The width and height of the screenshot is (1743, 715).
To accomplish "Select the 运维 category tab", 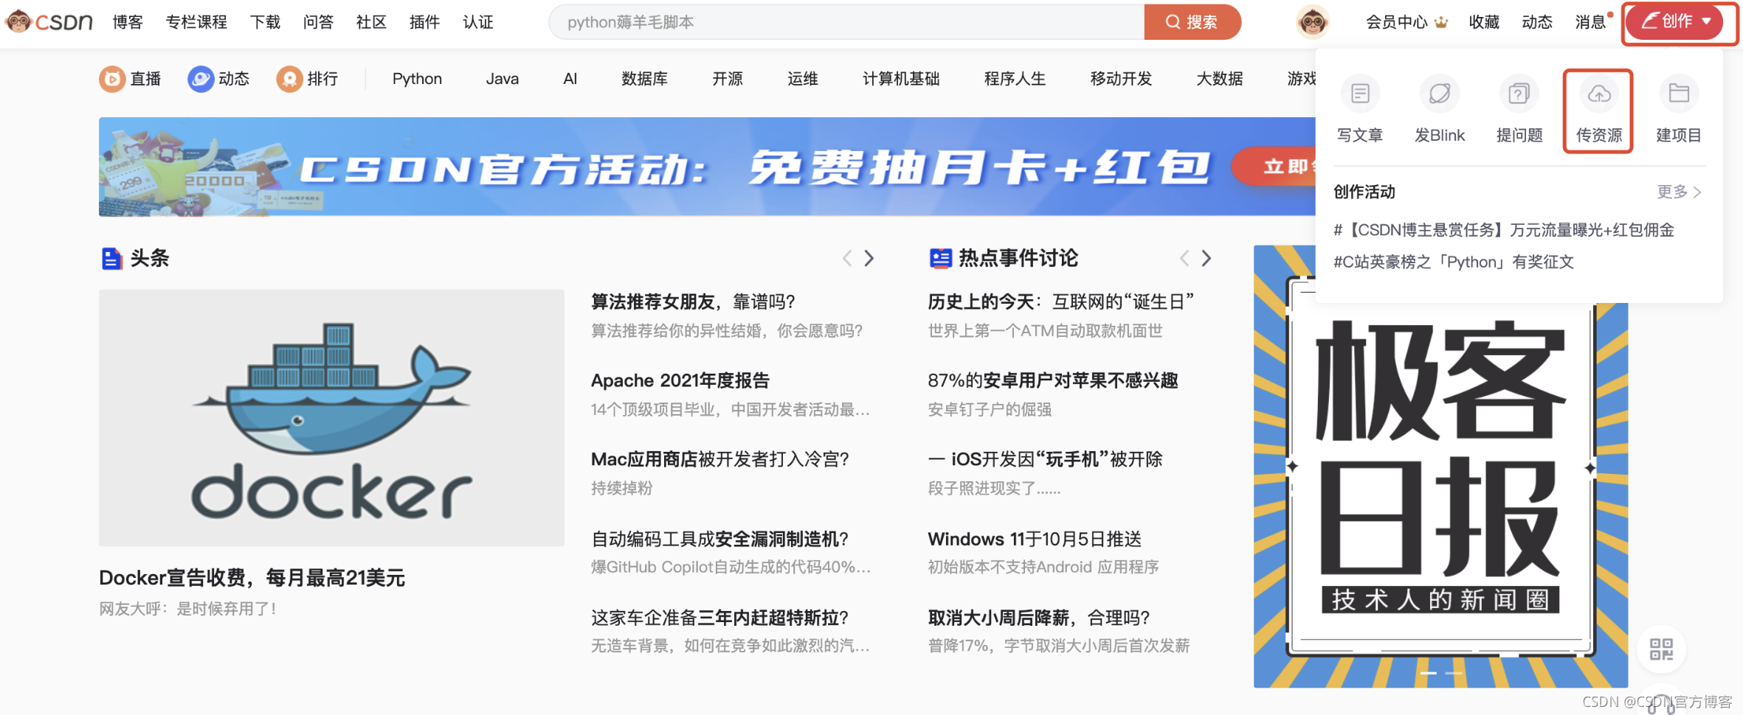I will click(x=803, y=79).
